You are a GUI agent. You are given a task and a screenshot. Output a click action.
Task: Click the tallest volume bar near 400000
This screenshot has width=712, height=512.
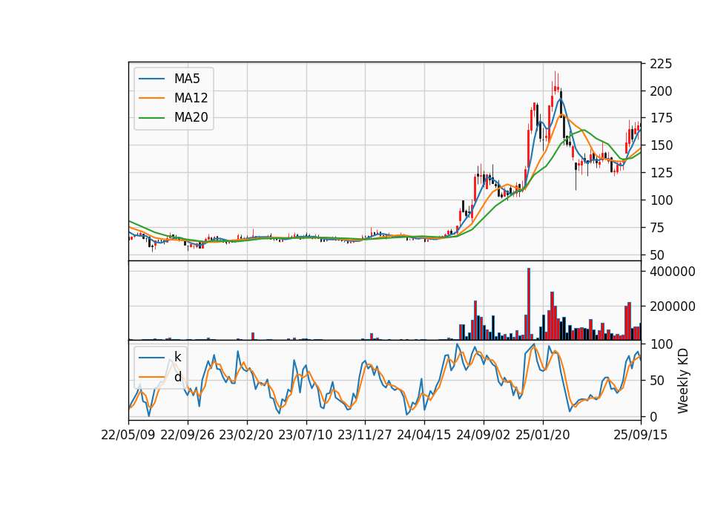point(529,304)
